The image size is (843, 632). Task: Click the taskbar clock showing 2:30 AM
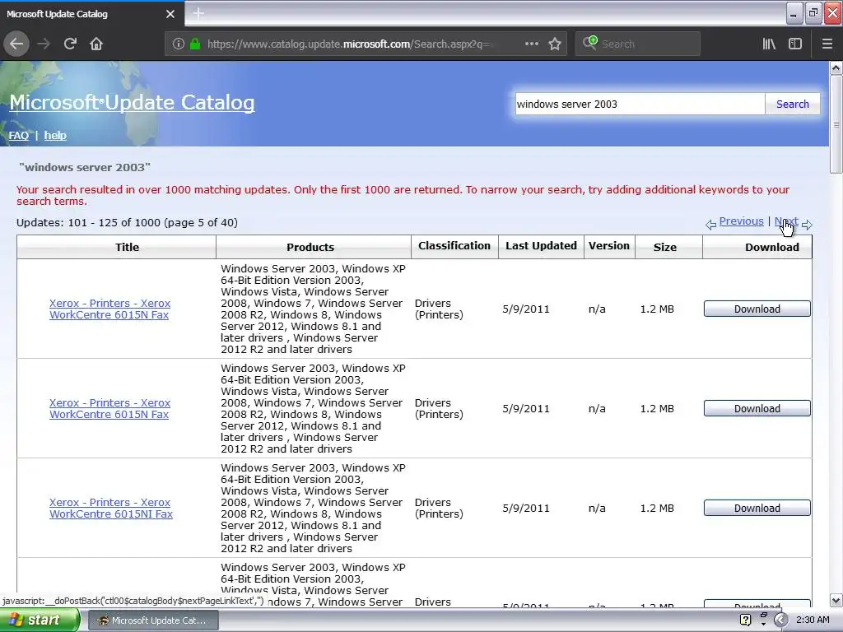(x=813, y=620)
